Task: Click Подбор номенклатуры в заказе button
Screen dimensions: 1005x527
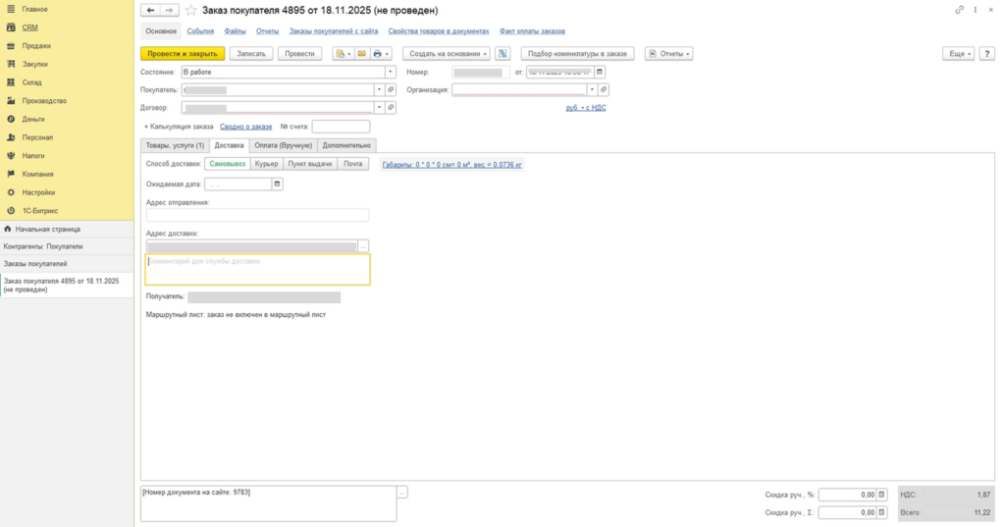Action: [577, 54]
